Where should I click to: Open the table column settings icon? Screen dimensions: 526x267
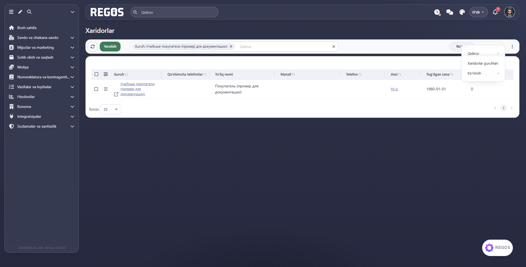click(106, 74)
